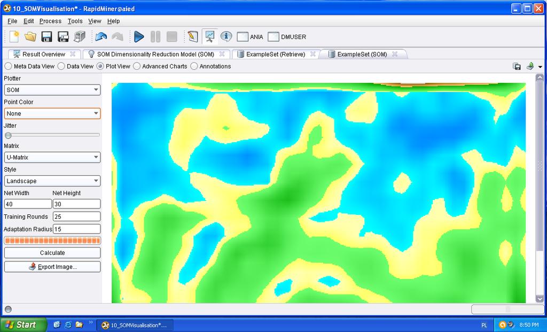
Task: Click the grey status indicator circle at bottom left
Action: (8, 309)
